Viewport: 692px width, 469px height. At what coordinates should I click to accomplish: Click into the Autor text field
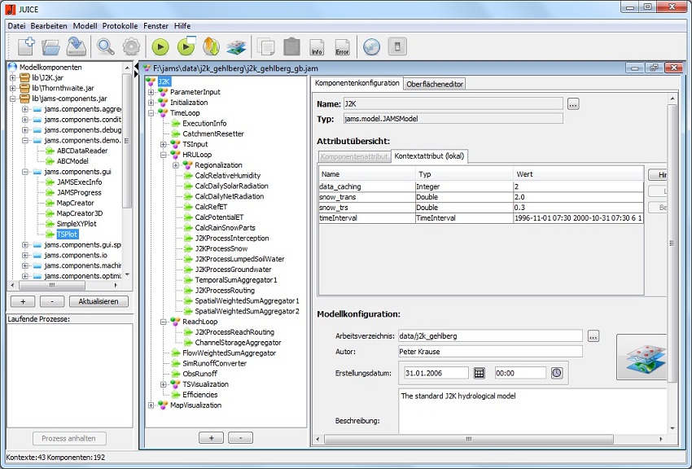491,352
